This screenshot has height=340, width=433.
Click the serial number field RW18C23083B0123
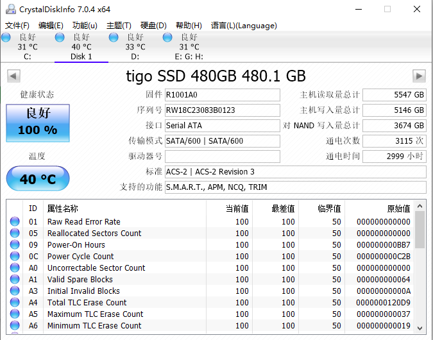(x=223, y=110)
